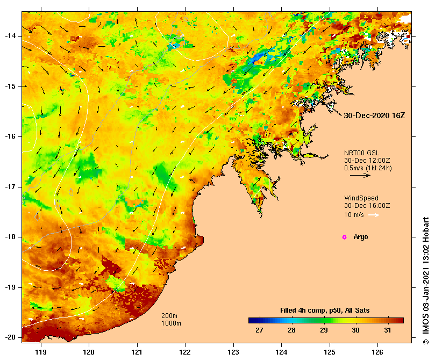
Task: Click the magenta Argo marker symbol
Action: click(x=344, y=237)
